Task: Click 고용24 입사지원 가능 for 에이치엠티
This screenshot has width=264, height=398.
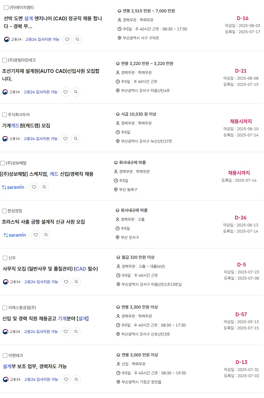Action: point(42,39)
